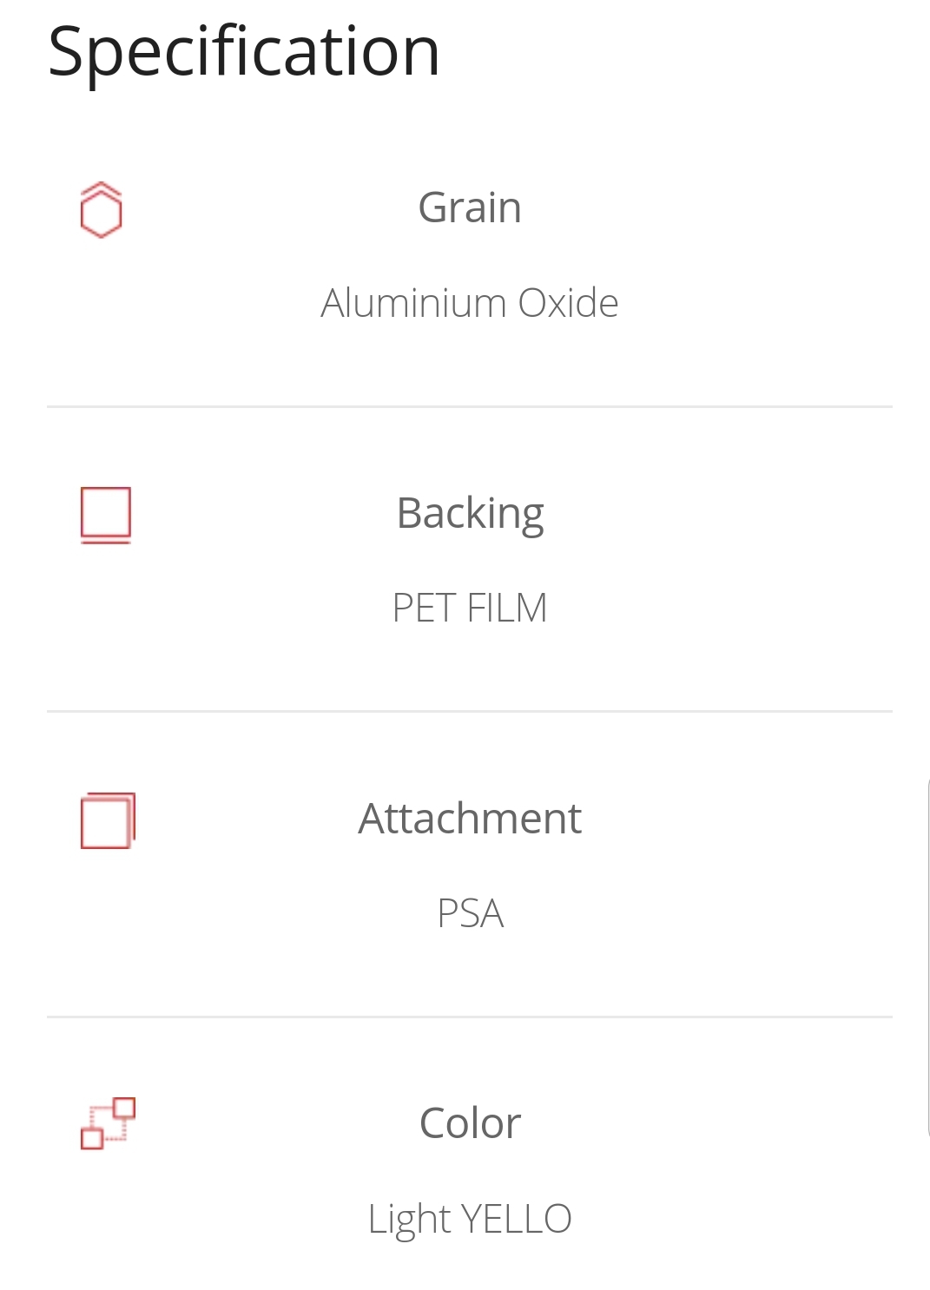Select the PSA value text
This screenshot has height=1290, width=930.
pyautogui.click(x=470, y=913)
